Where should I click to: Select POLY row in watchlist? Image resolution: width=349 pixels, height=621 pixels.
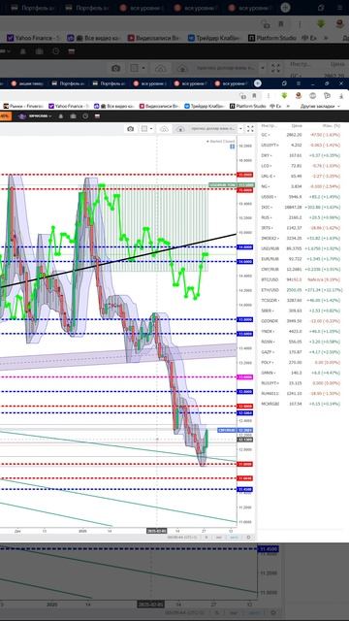click(301, 362)
